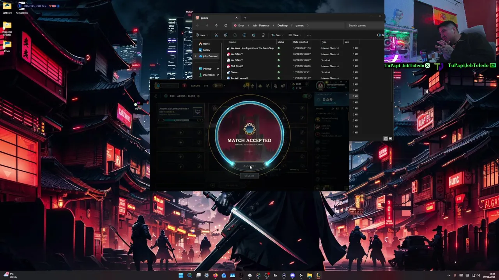The width and height of the screenshot is (499, 280).
Task: Open File Explorer from the taskbar
Action: (310, 275)
